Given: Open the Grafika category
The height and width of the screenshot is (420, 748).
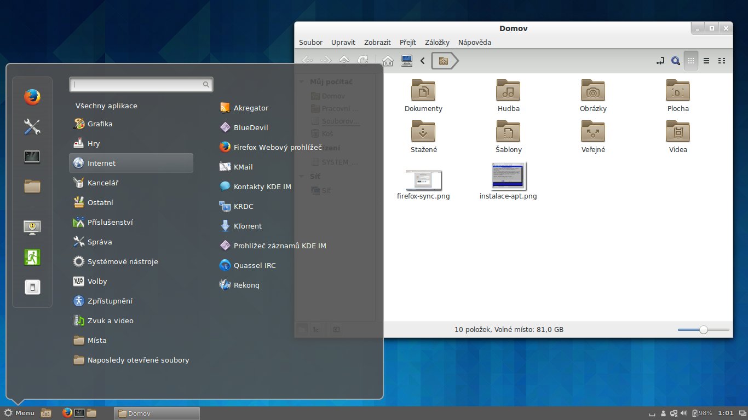Looking at the screenshot, I should point(131,124).
